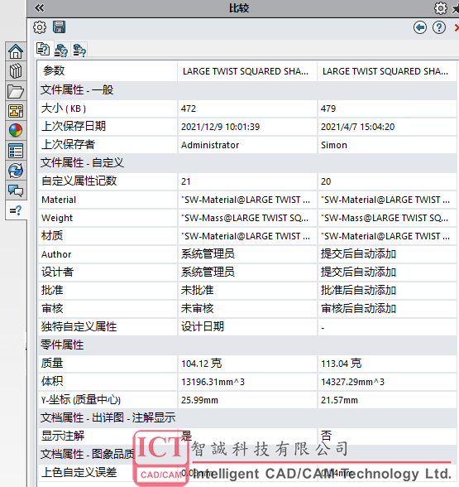Open the SOLIDWORKS Forum chat tab

point(16,190)
